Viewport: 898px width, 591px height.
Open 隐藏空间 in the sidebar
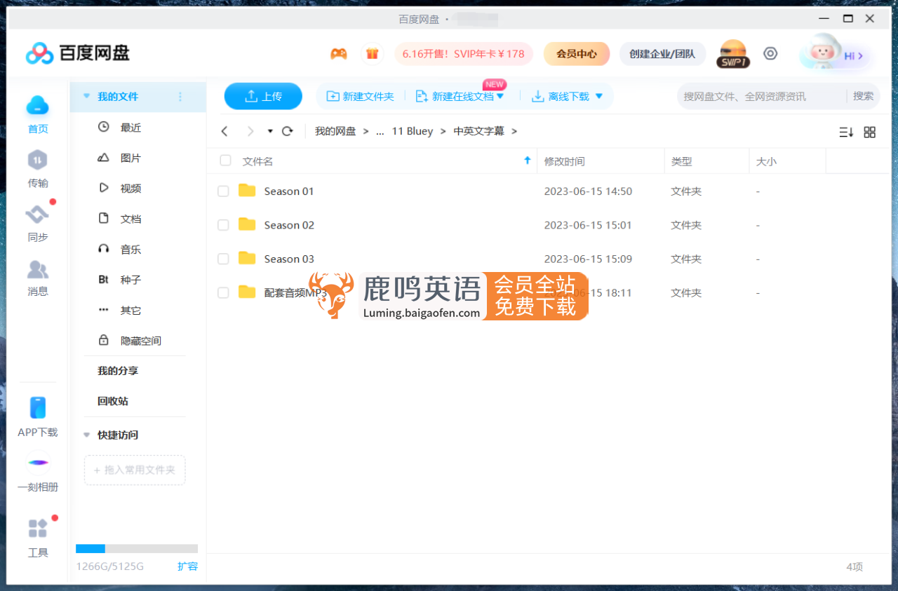coord(140,341)
